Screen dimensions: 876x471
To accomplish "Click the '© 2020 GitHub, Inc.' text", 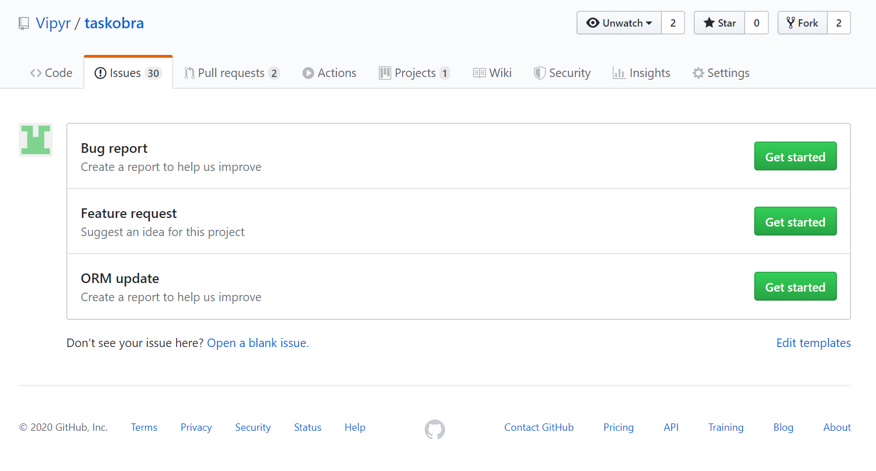I will (63, 427).
